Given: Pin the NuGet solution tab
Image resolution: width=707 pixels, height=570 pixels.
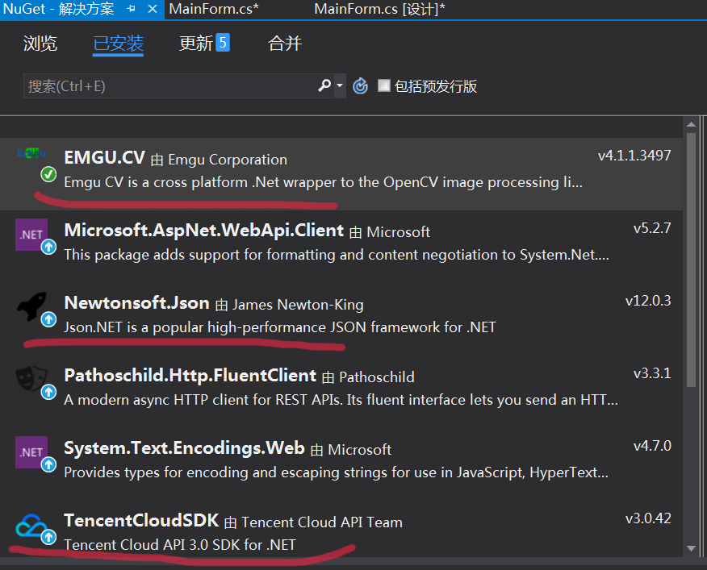Looking at the screenshot, I should point(132,9).
